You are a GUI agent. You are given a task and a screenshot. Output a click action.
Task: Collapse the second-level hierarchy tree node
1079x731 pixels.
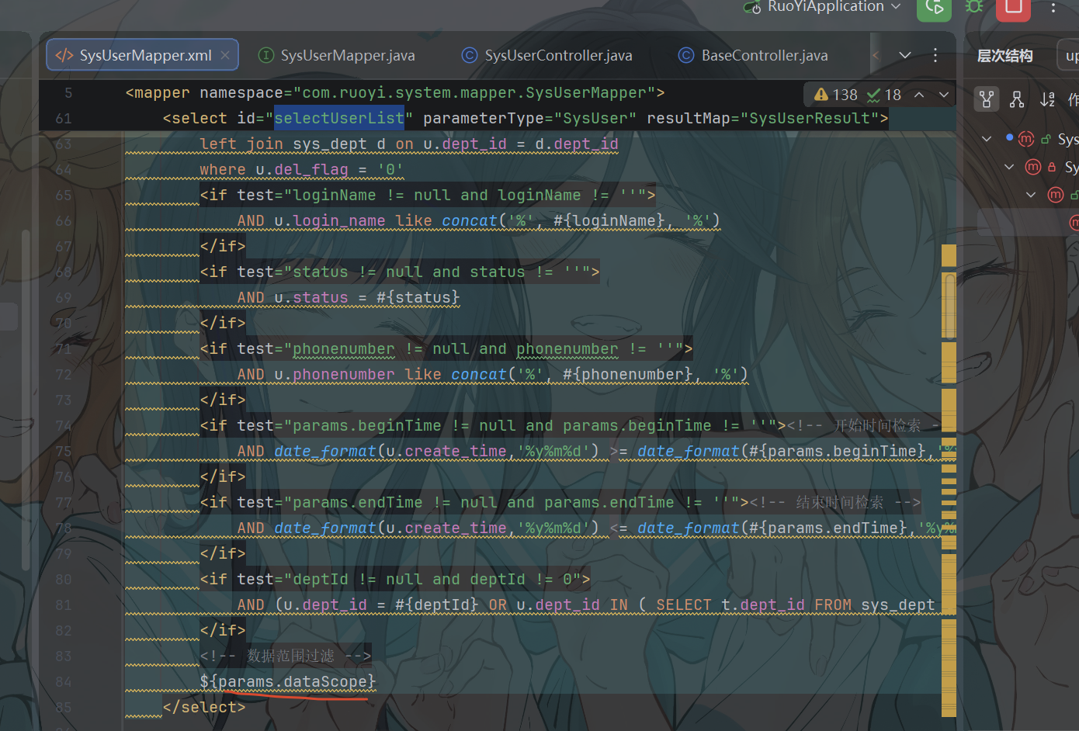[x=1009, y=167]
